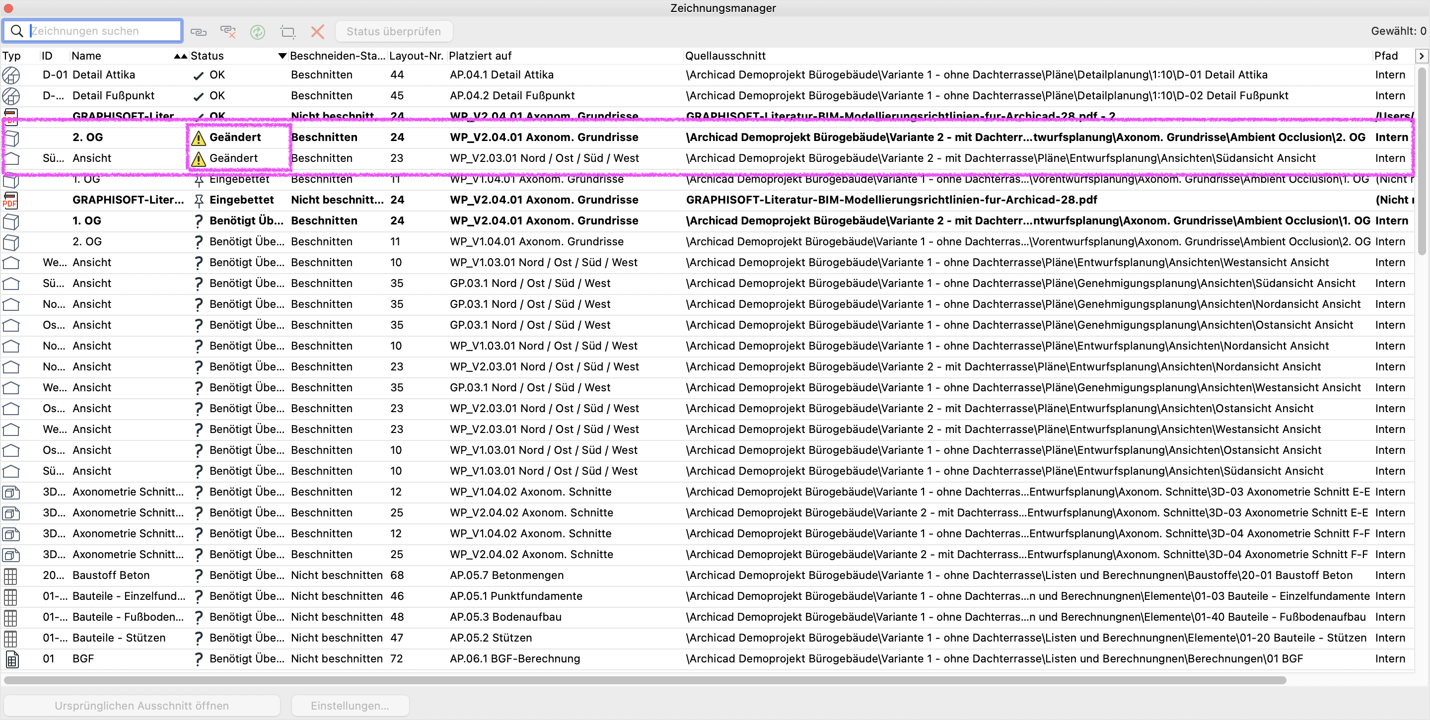Select the Bauteile - Fußboden... name cell

pos(128,617)
